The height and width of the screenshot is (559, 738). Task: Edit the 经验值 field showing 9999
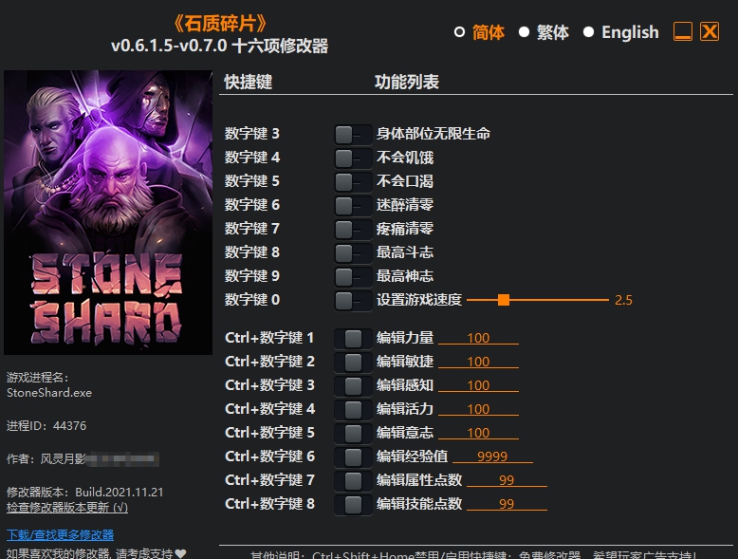[492, 457]
